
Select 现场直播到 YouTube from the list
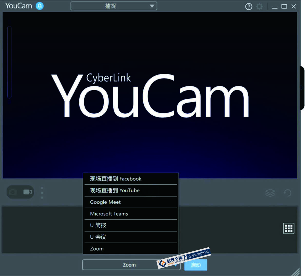pyautogui.click(x=131, y=191)
